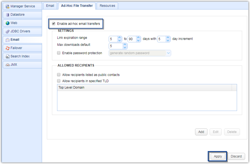
Task: Disable ad-hoc email transfers
Action: [53, 24]
